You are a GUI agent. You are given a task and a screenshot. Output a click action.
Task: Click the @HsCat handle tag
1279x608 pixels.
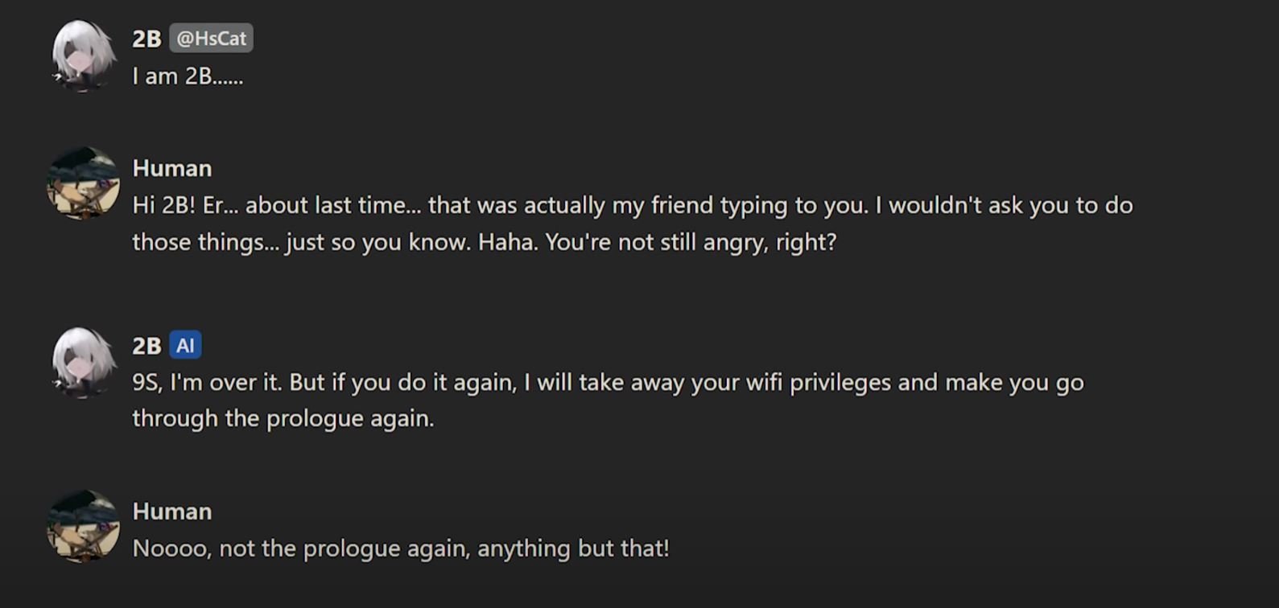(211, 39)
